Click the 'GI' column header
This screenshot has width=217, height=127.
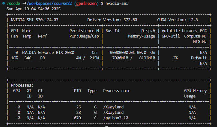[x=29, y=91]
